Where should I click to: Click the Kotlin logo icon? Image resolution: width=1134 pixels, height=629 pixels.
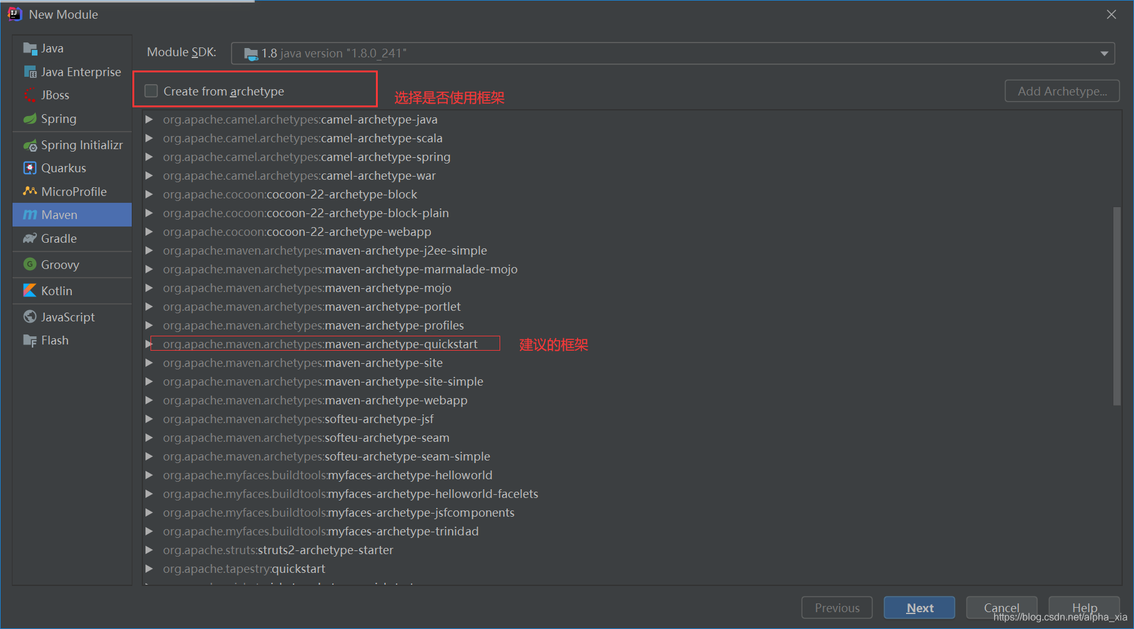(x=30, y=291)
